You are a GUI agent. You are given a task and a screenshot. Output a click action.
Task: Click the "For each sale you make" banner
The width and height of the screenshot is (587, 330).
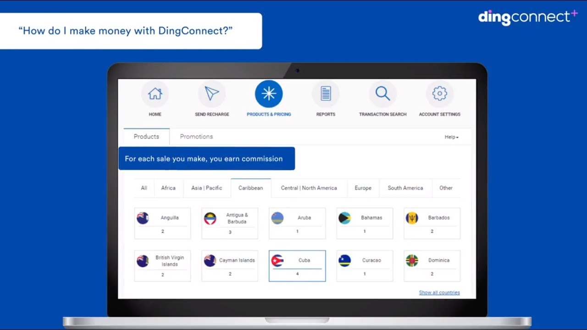coord(207,159)
